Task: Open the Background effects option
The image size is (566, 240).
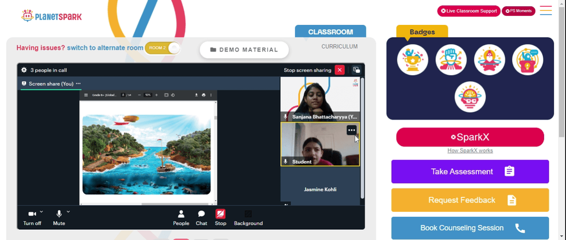Action: pyautogui.click(x=248, y=217)
